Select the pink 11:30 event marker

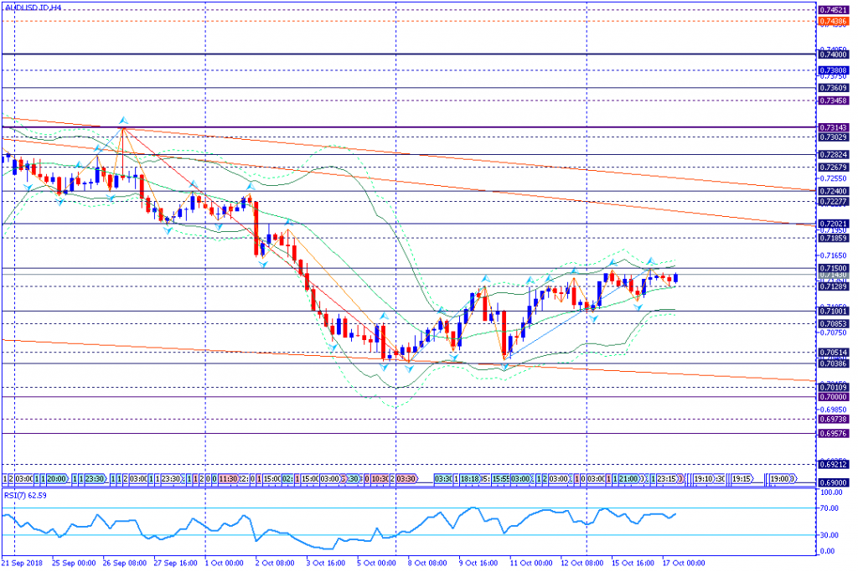tap(227, 478)
